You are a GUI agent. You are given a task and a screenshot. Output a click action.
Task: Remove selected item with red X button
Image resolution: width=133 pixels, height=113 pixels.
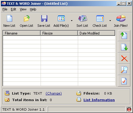124,58
